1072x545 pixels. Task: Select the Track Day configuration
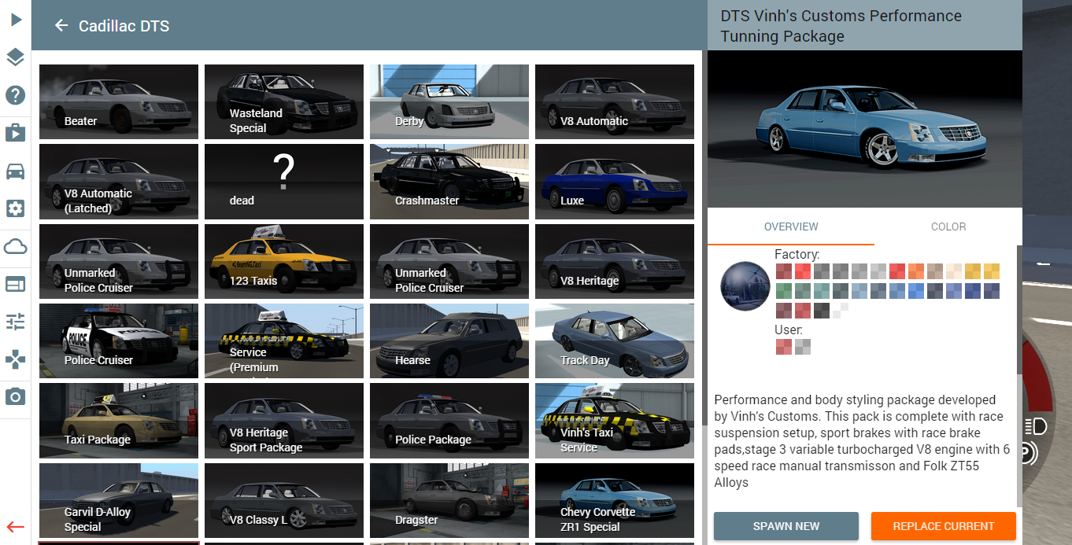[615, 341]
